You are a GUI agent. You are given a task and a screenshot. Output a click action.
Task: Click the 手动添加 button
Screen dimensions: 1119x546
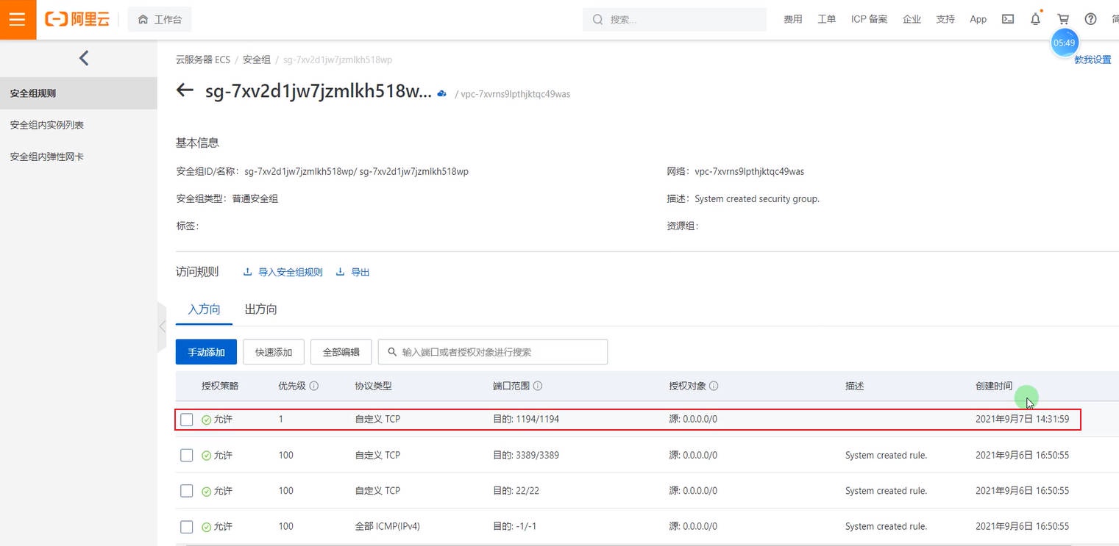click(x=206, y=352)
